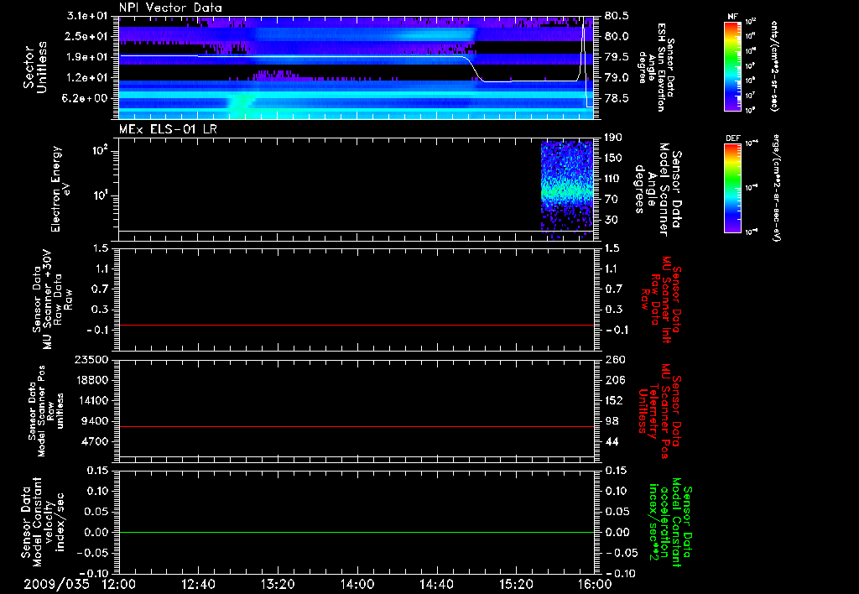Click the "NF" color bar label
859x594 pixels.
click(x=733, y=17)
